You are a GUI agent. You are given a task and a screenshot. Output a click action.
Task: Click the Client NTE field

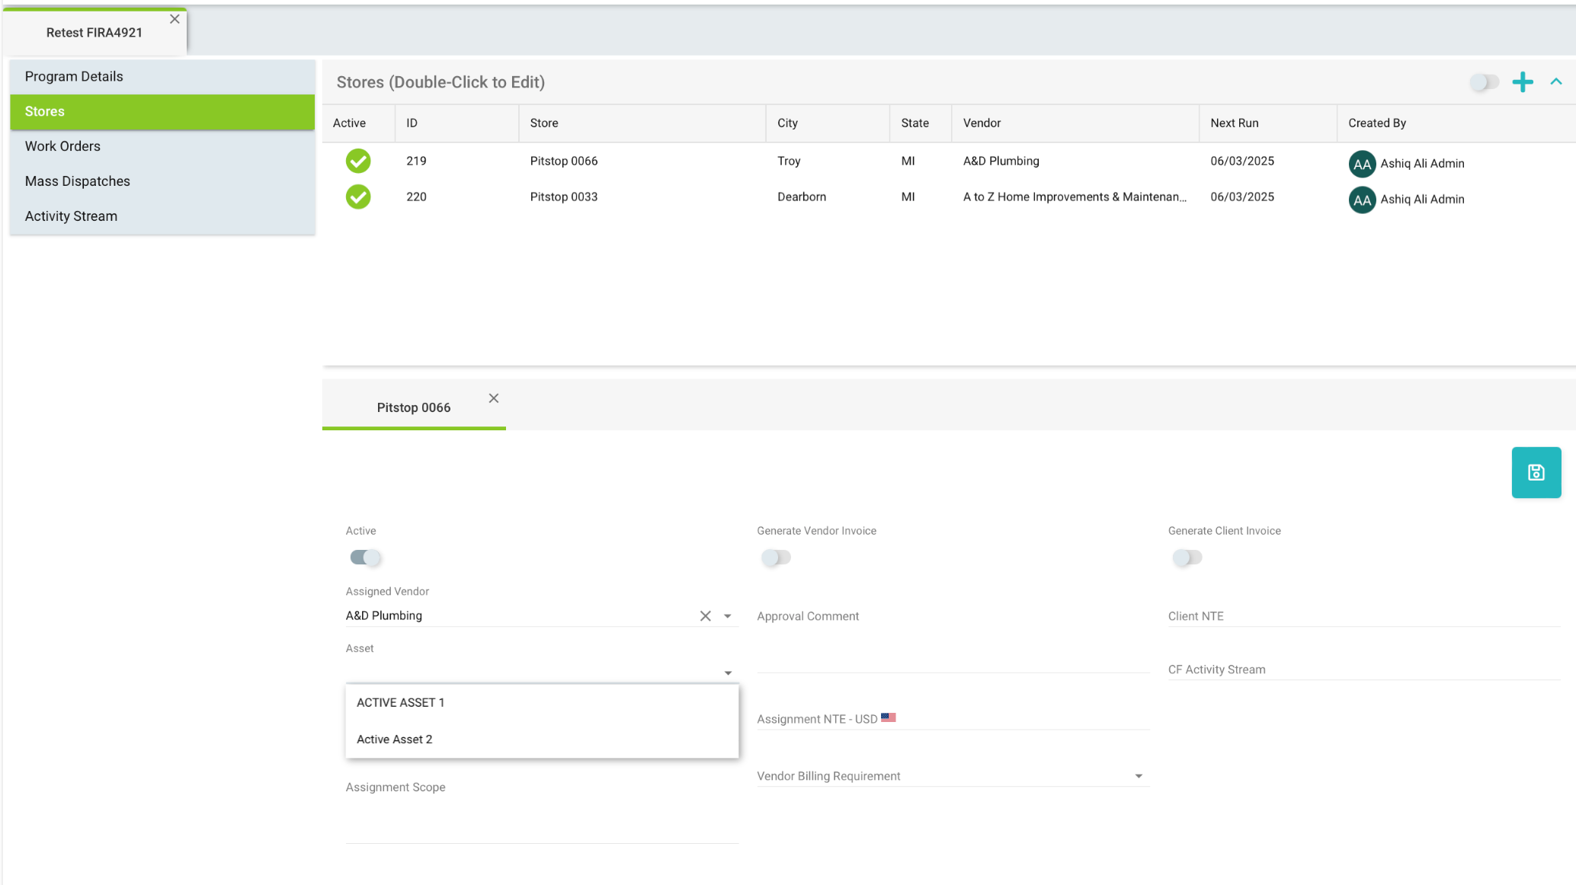pyautogui.click(x=1364, y=616)
